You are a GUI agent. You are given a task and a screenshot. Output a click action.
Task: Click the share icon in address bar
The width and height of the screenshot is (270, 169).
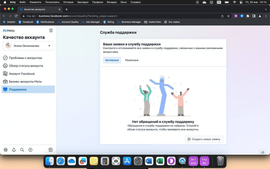pos(222,16)
